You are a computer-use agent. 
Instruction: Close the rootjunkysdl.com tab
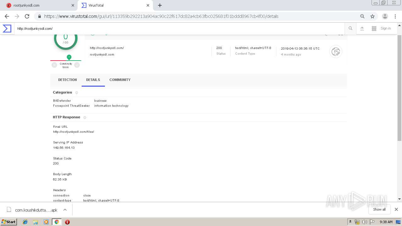pyautogui.click(x=73, y=5)
